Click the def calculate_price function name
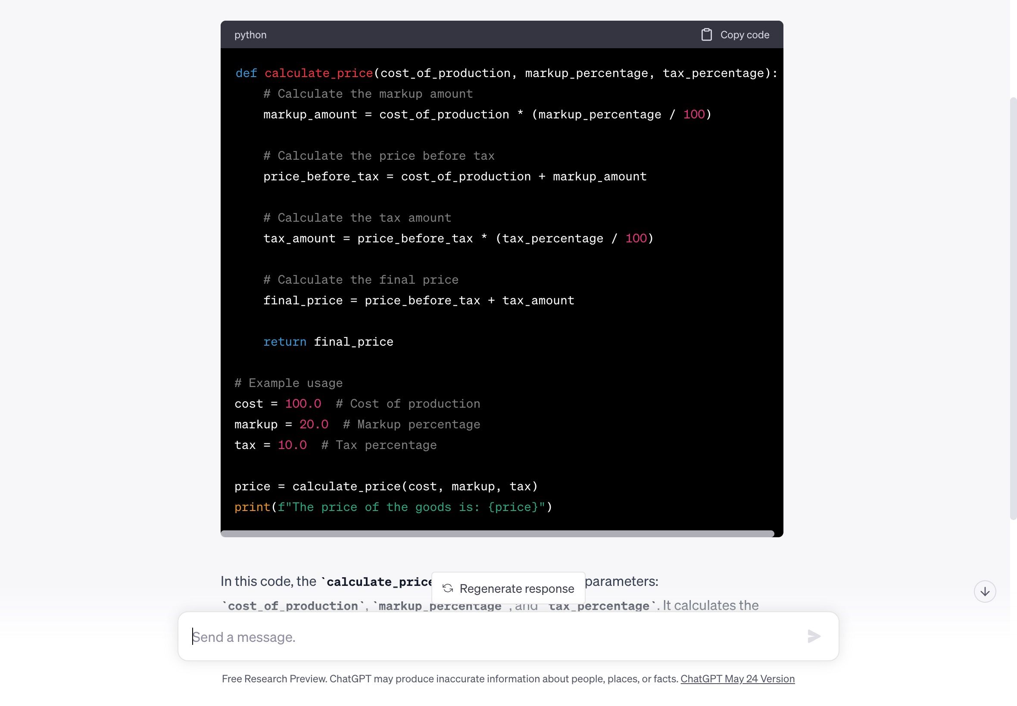The height and width of the screenshot is (706, 1017). tap(318, 73)
